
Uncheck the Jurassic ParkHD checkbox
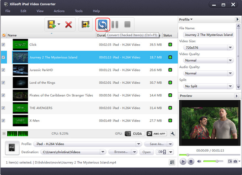[3, 70]
